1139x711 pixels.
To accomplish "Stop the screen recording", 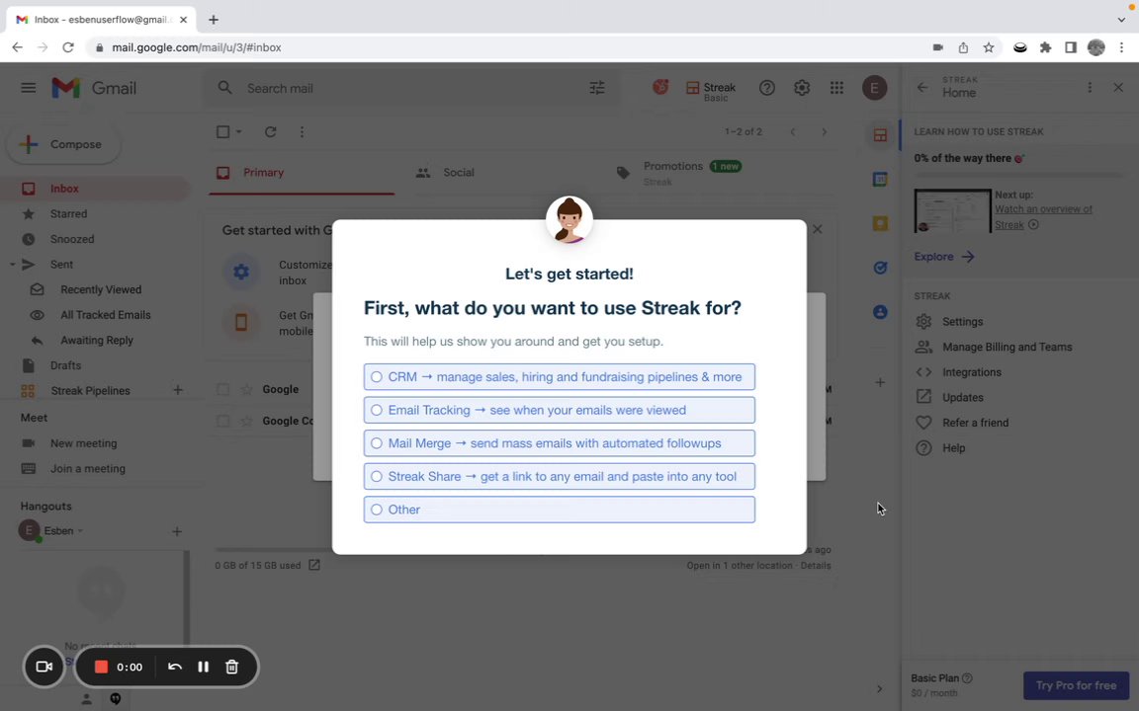I will [101, 667].
